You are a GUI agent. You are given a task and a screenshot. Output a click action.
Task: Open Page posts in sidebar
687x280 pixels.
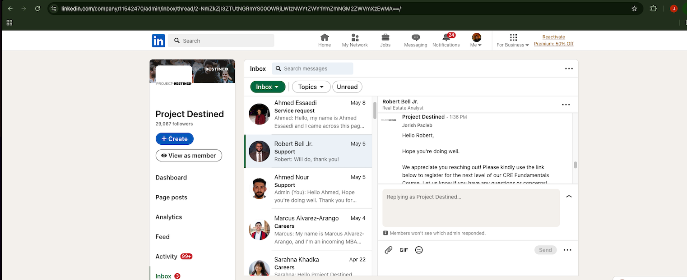[171, 197]
